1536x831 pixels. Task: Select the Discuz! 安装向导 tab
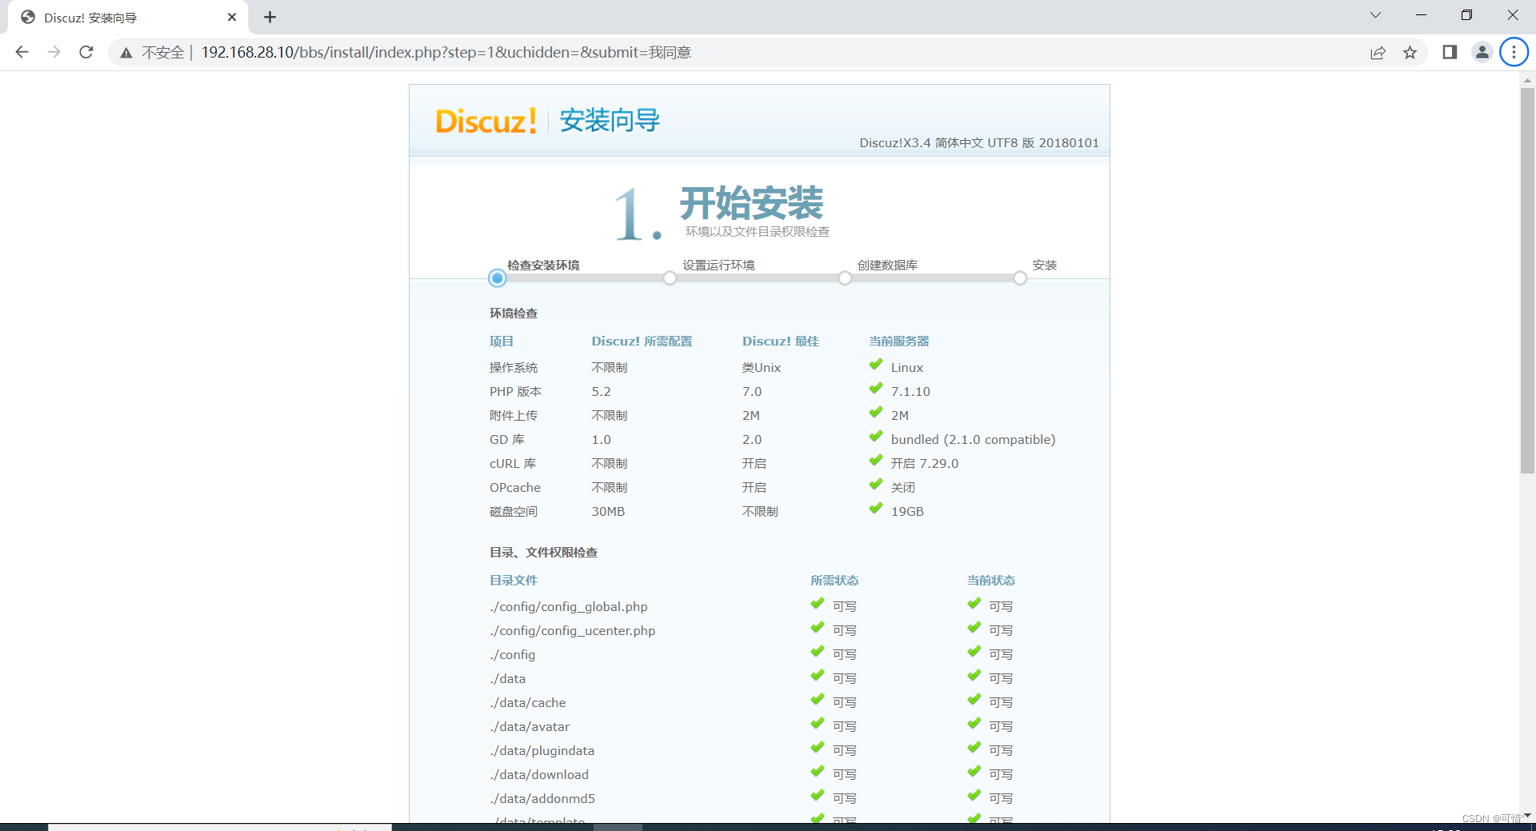(x=128, y=18)
